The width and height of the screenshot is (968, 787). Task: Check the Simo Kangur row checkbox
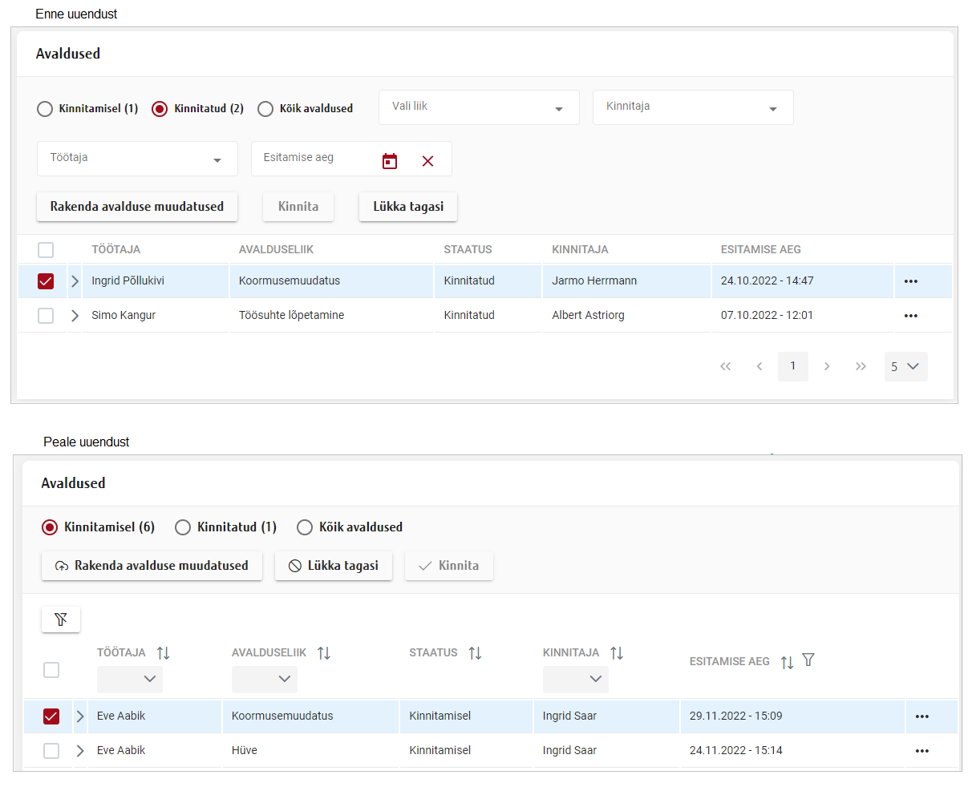[46, 316]
